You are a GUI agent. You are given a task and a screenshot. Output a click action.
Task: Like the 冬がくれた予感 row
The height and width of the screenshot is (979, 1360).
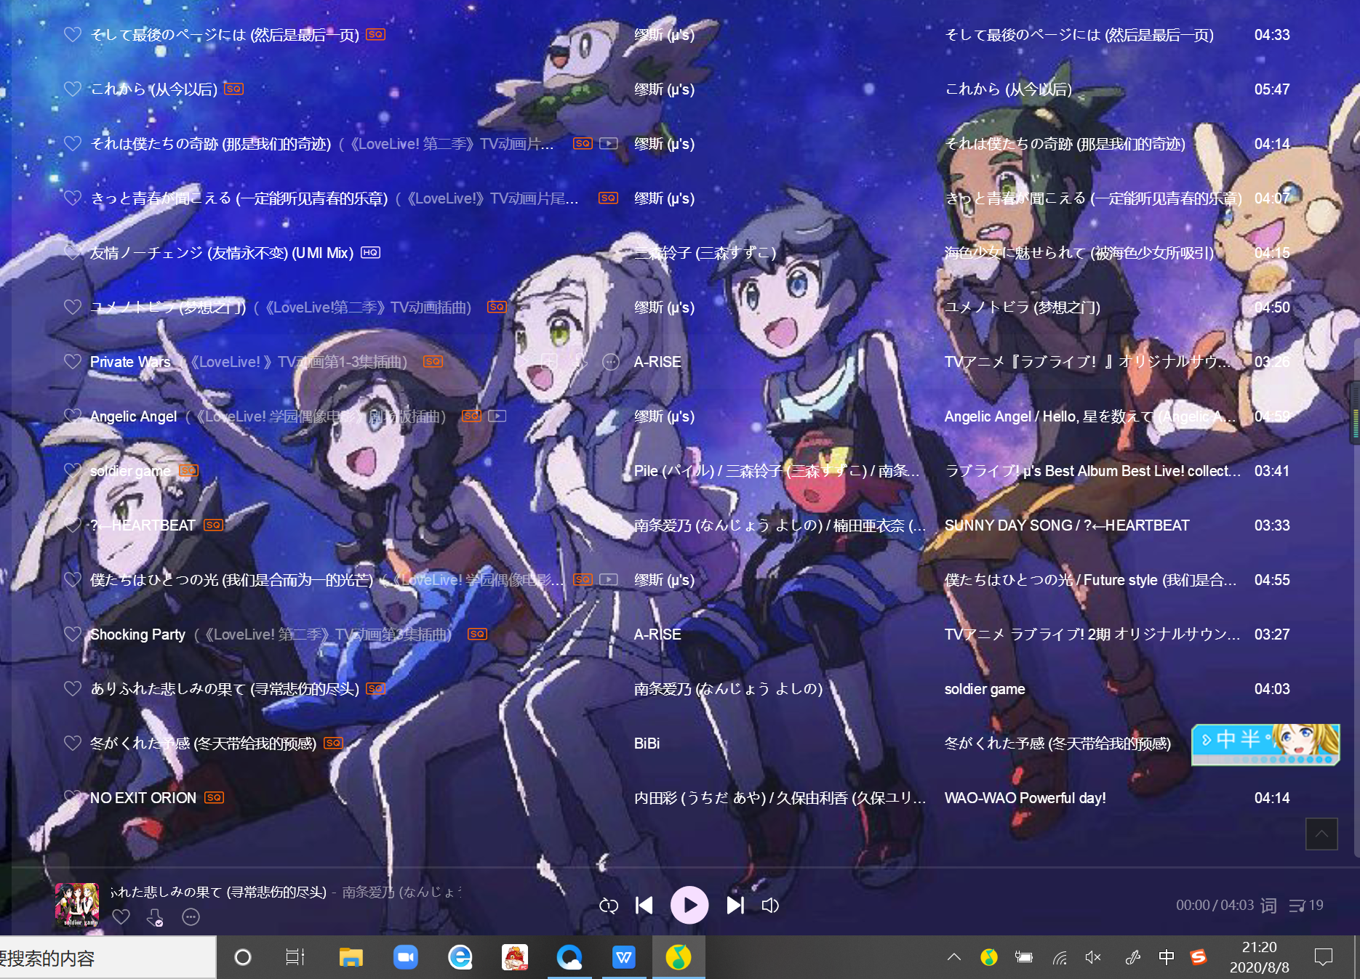(x=73, y=743)
